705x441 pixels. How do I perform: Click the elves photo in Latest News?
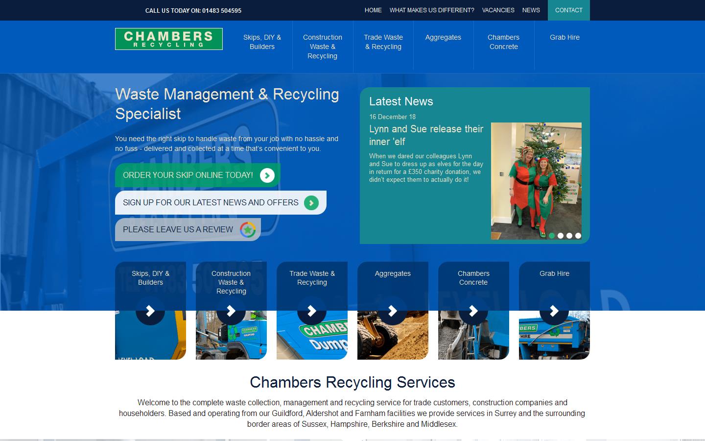coord(536,181)
